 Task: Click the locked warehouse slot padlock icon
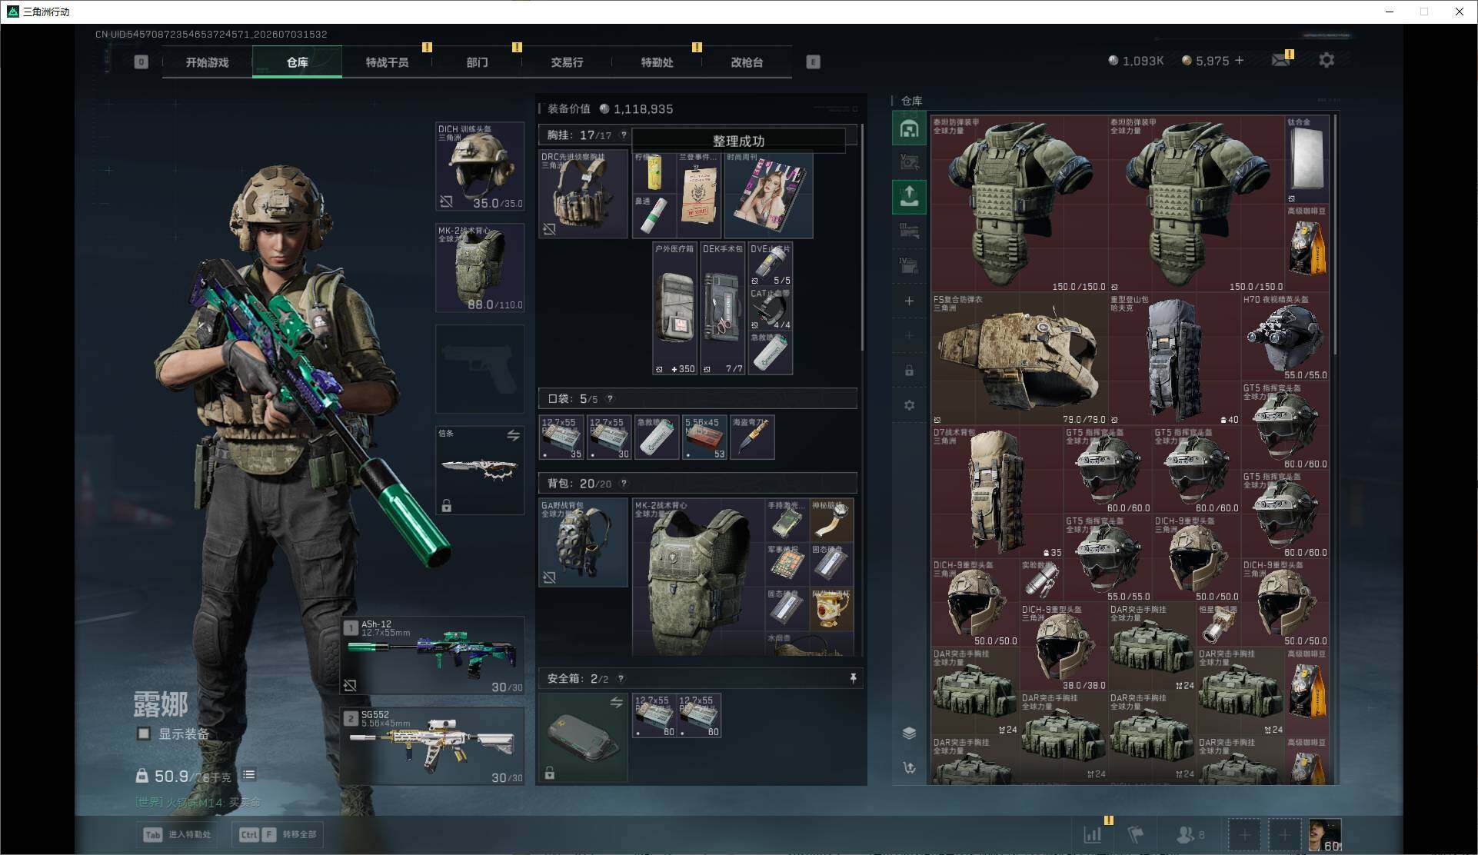tap(909, 371)
